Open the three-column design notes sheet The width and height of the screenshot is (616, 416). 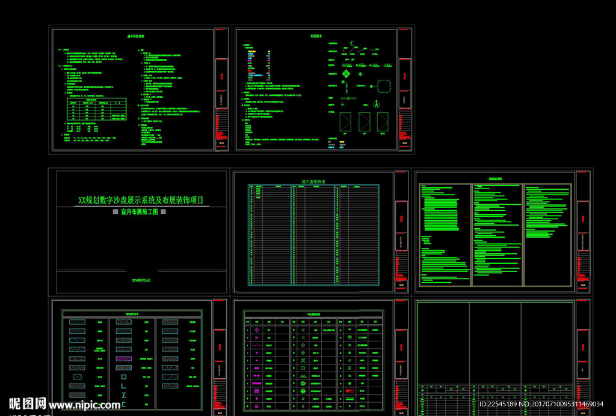[503, 232]
